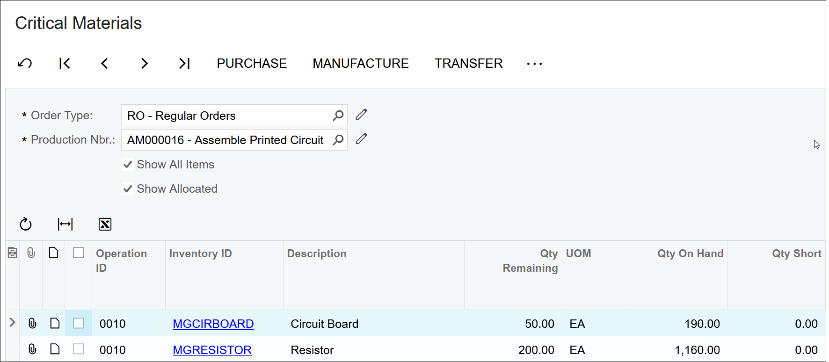Open the MGRESISTOR inventory link
Viewport: 829px width, 362px height.
tap(212, 350)
